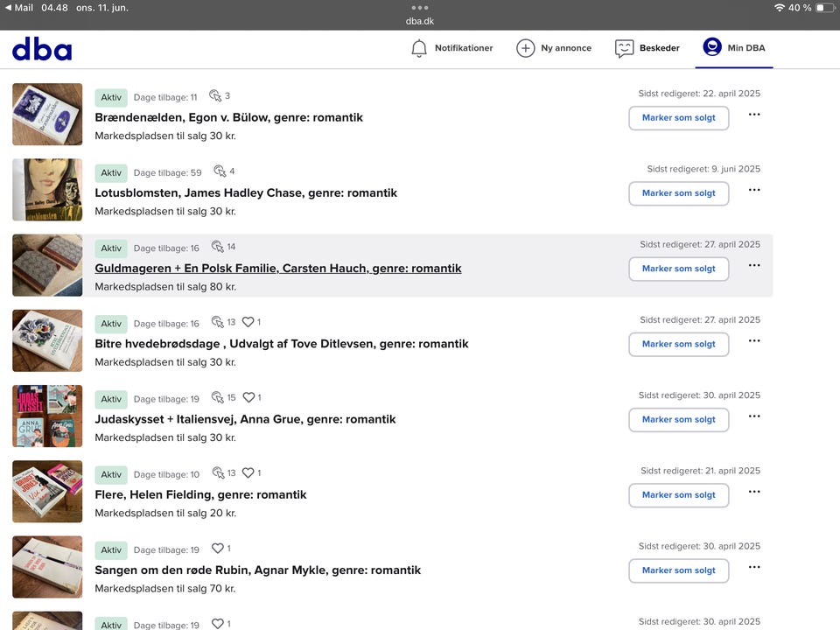This screenshot has width=840, height=630.
Task: Mark Bitre hvedebrødsdage as sold
Action: 679,345
